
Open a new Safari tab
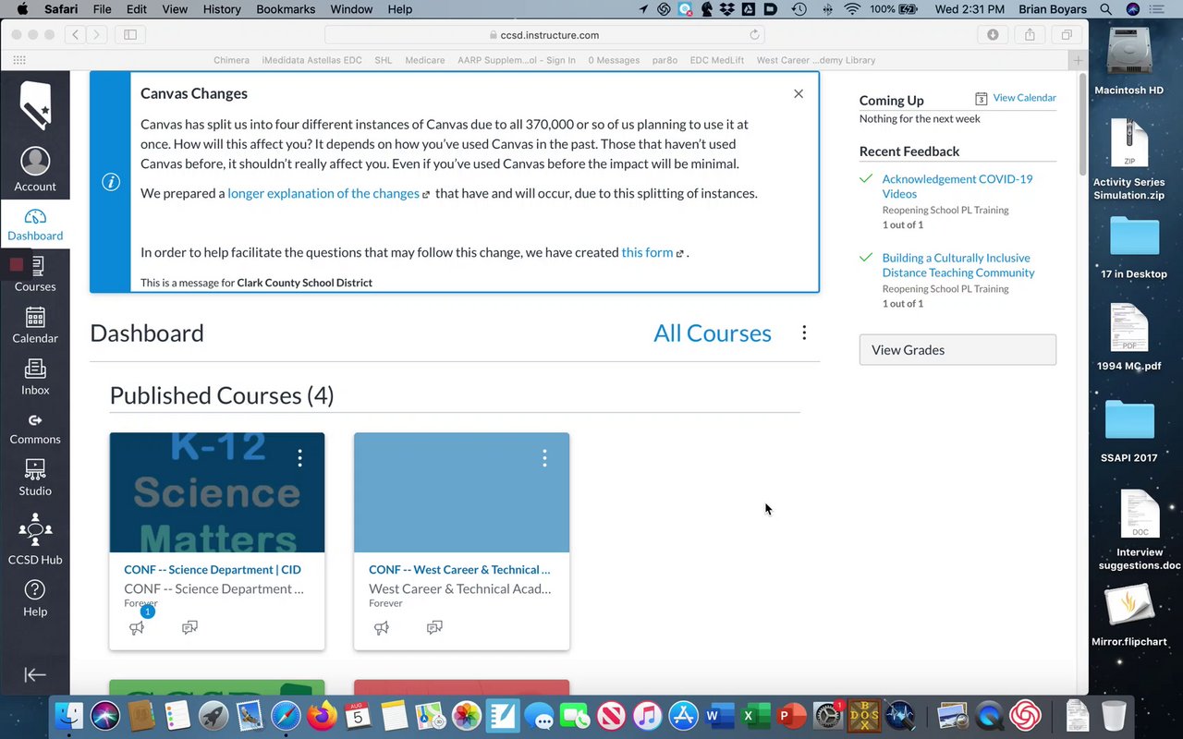pos(1078,60)
